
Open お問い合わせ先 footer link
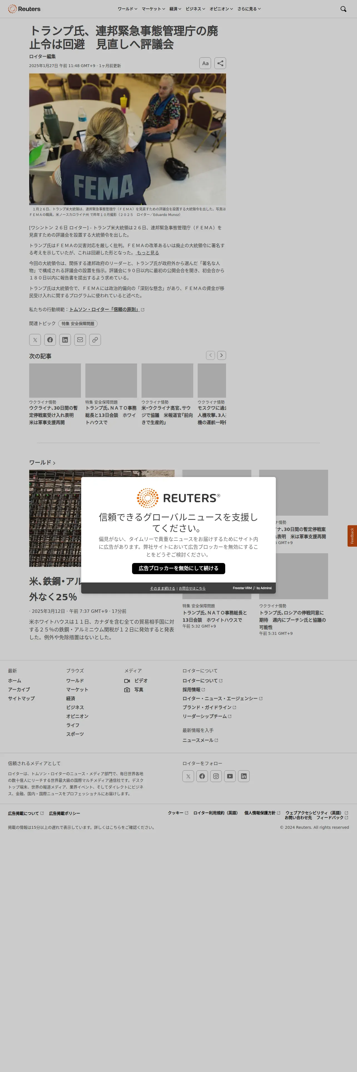[298, 818]
